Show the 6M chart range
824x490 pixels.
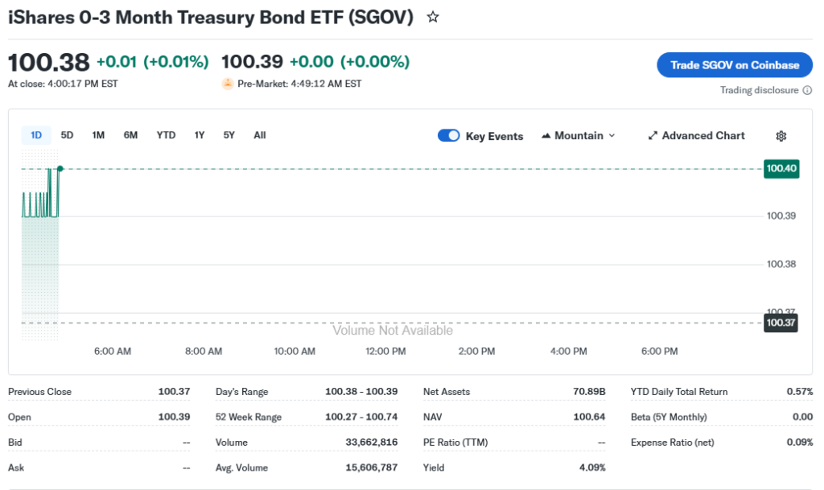(x=130, y=135)
